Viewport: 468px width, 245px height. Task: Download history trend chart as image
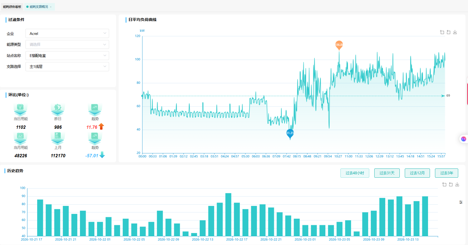tap(457, 184)
